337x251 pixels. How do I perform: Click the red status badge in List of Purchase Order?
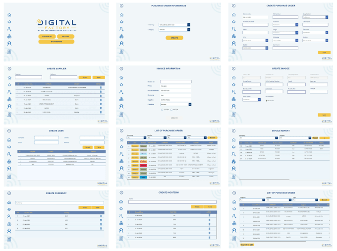click(143, 165)
